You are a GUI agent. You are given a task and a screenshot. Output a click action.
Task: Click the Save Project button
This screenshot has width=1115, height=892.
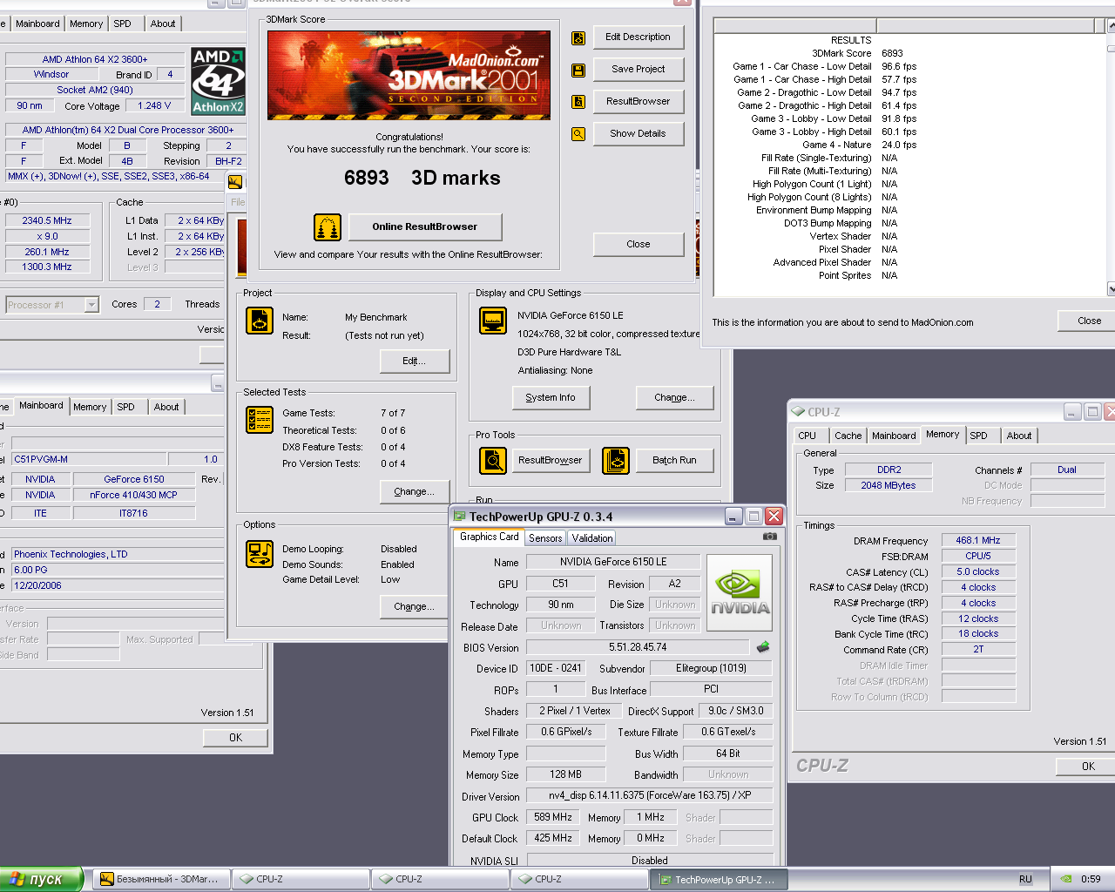point(638,69)
